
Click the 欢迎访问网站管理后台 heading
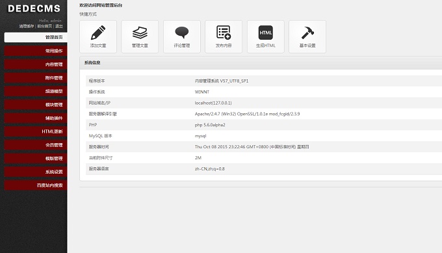pos(101,5)
